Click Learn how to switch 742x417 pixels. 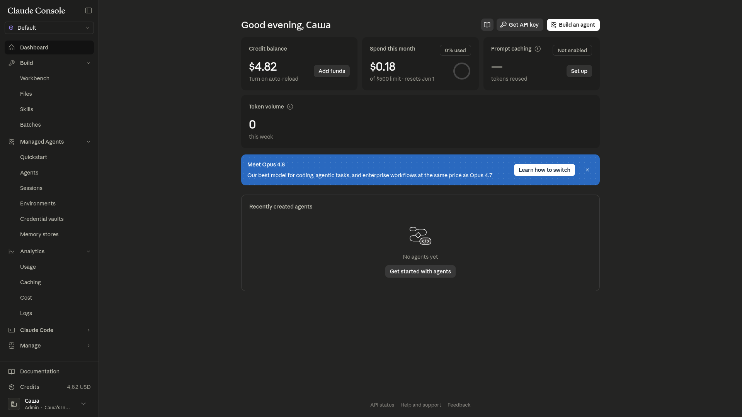click(544, 170)
